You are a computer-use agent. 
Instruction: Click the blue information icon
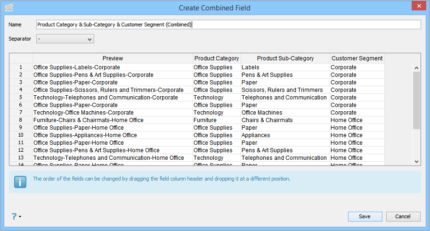pyautogui.click(x=20, y=182)
